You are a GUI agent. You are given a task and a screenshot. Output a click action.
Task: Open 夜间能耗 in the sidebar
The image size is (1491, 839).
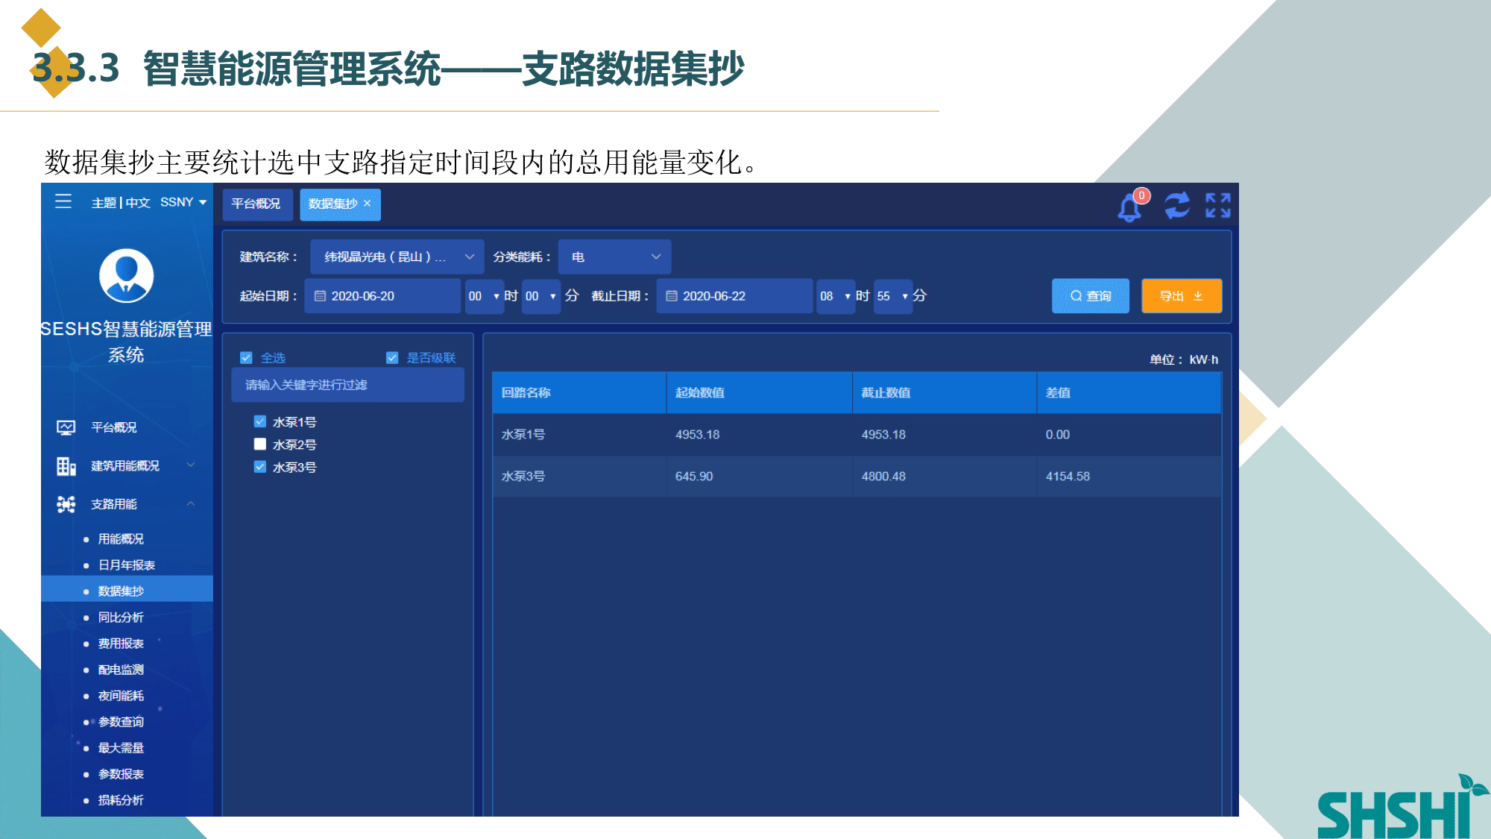tap(121, 695)
